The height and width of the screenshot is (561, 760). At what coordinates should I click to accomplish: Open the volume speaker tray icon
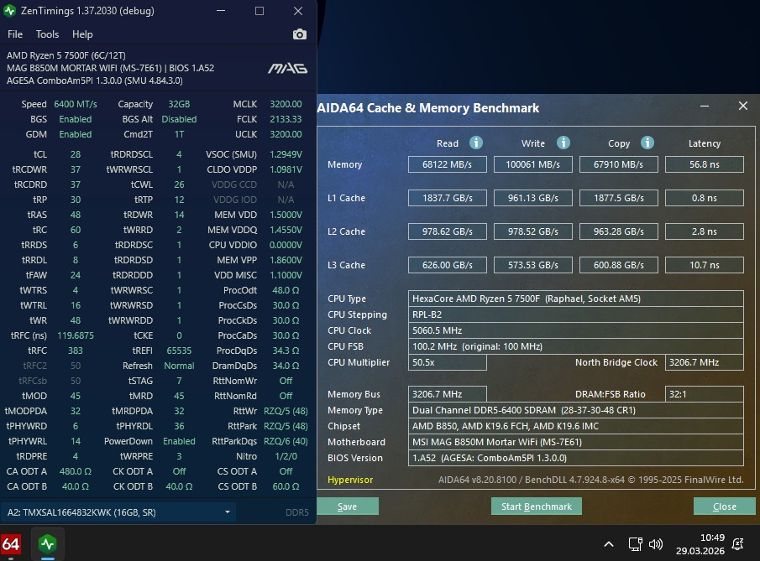coord(655,544)
